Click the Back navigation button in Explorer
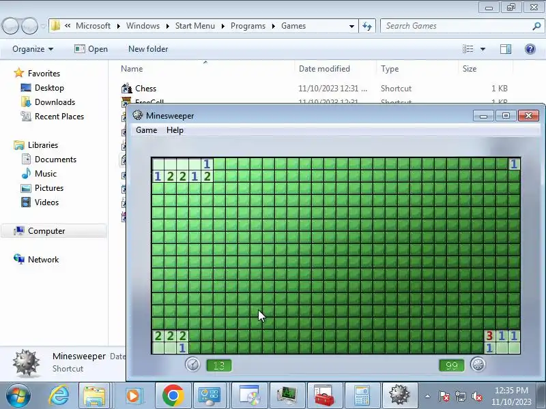The width and height of the screenshot is (546, 409). [x=10, y=26]
